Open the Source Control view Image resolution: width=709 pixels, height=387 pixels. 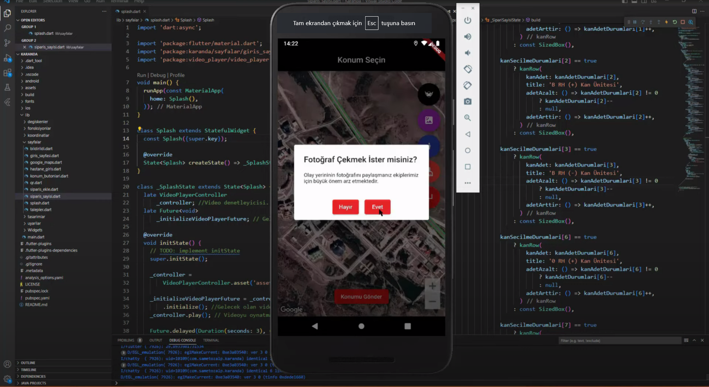(x=7, y=43)
